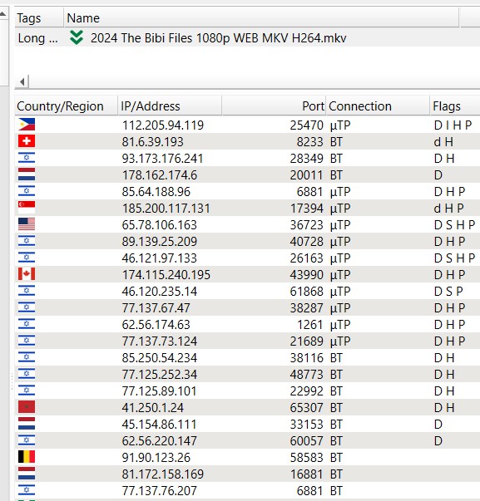Click the Belgium flag icon
This screenshot has height=501, width=480.
click(27, 457)
